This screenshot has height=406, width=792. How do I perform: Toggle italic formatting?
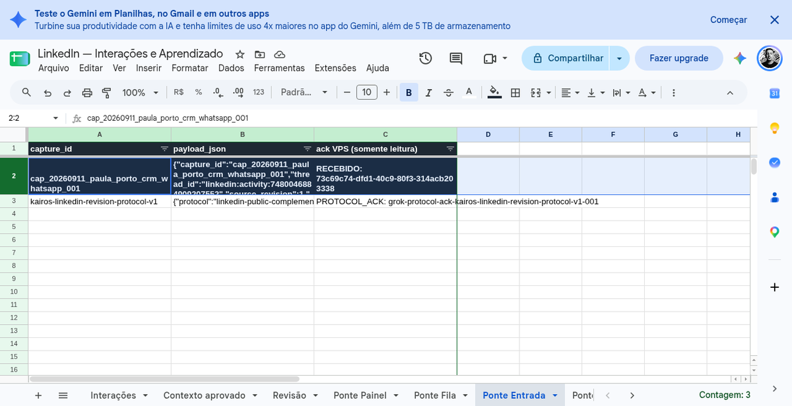pyautogui.click(x=428, y=92)
